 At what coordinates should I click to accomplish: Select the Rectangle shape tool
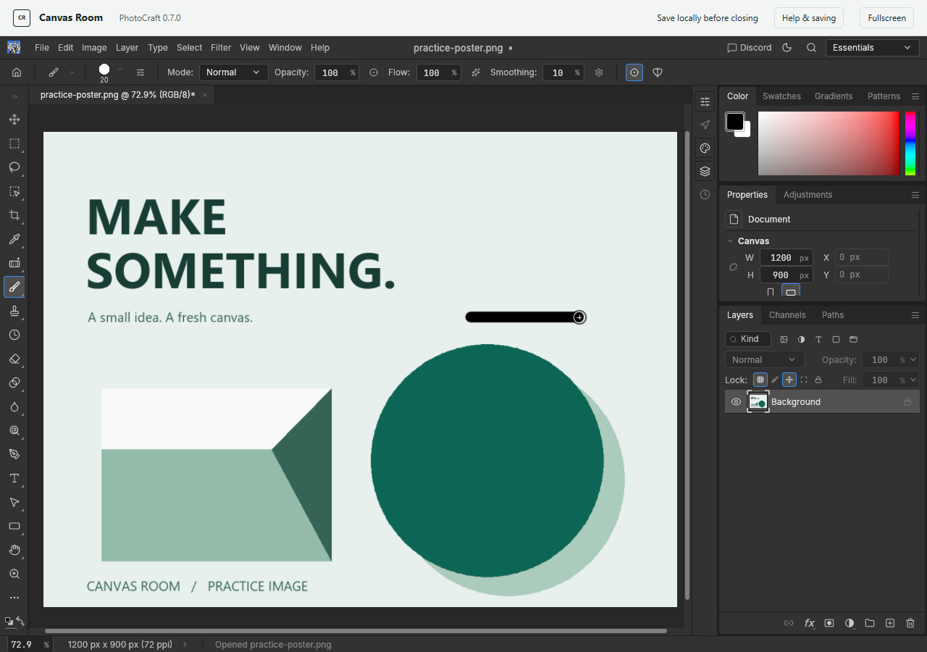[x=14, y=526]
